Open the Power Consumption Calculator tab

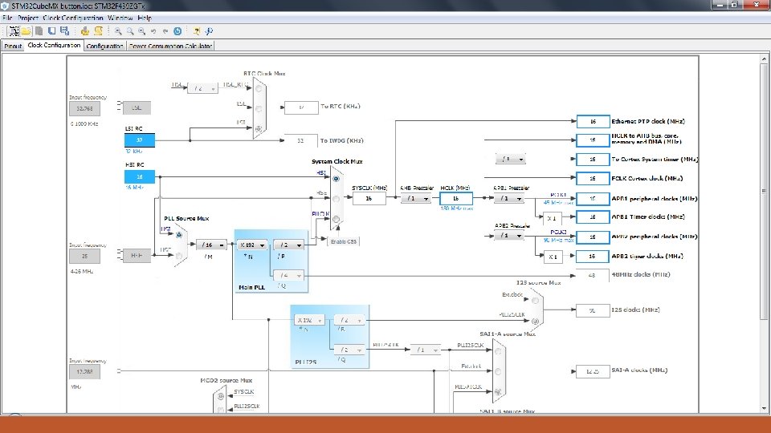coord(169,47)
